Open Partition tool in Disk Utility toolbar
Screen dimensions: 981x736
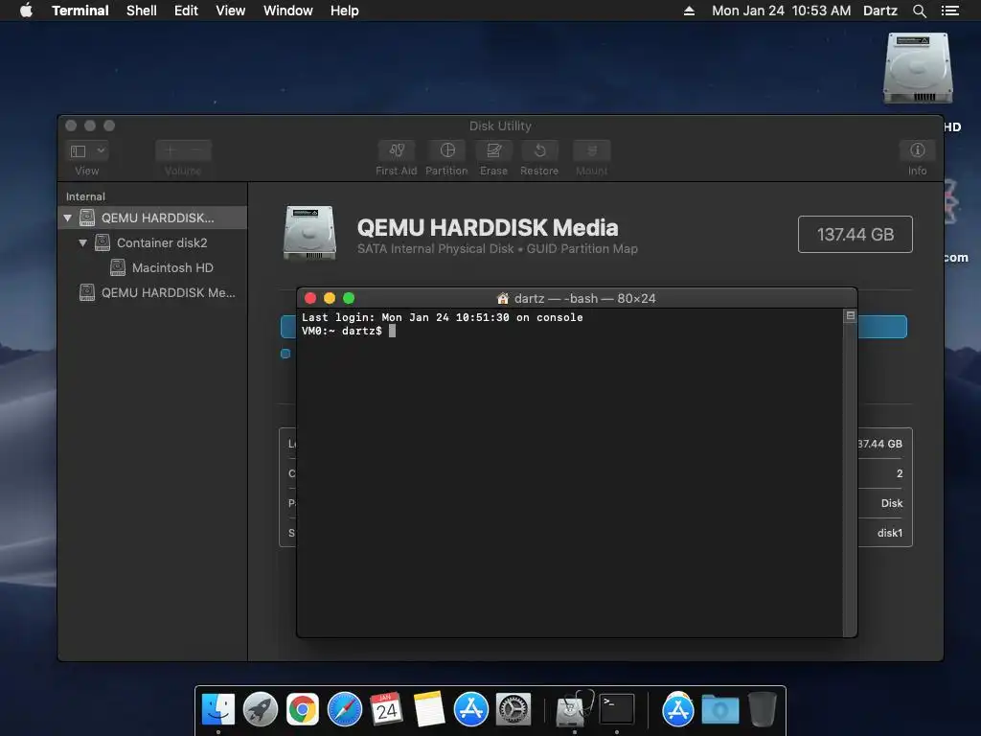pos(446,150)
